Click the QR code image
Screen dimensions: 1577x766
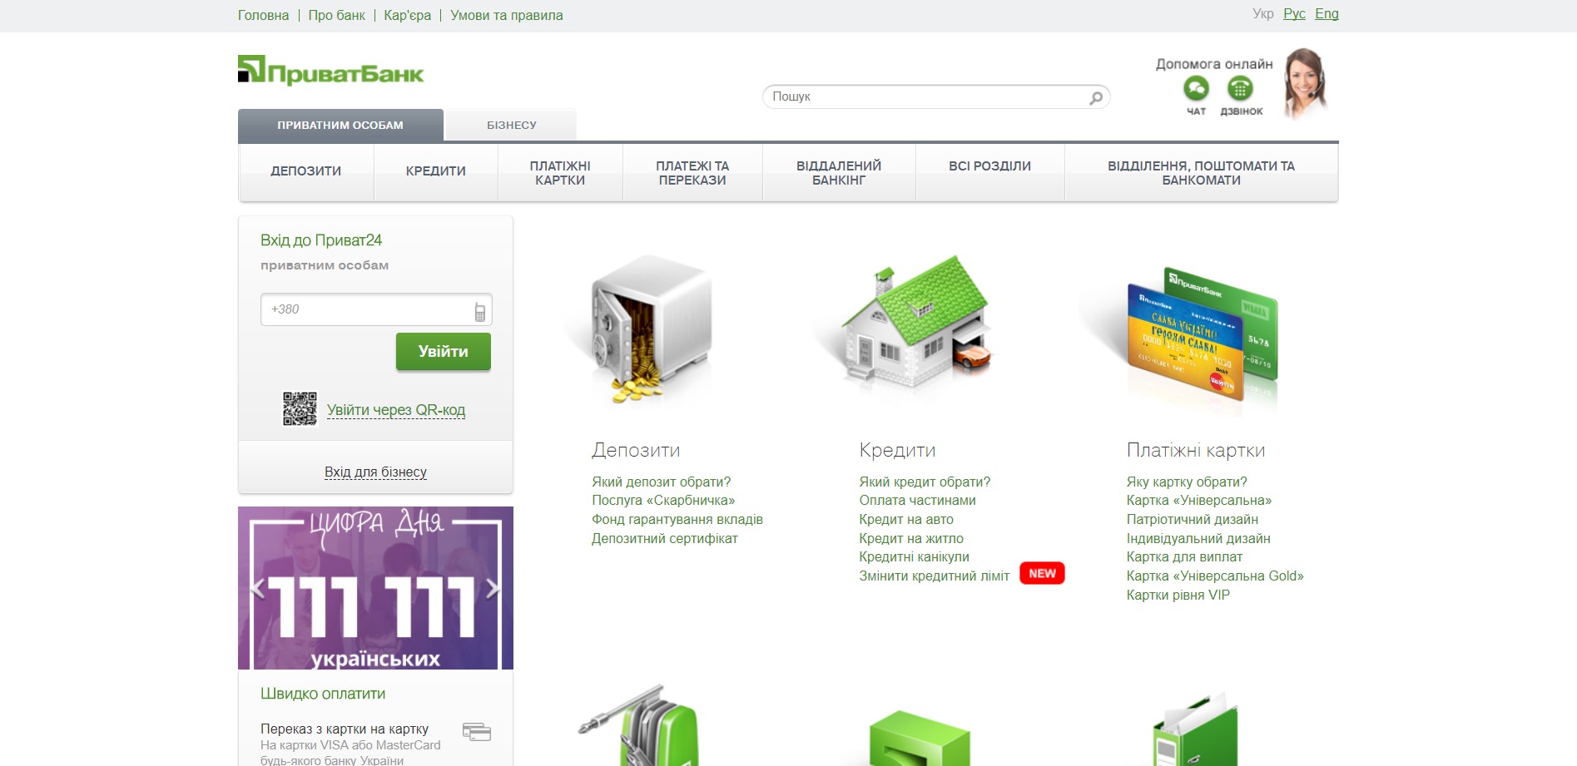(x=300, y=409)
